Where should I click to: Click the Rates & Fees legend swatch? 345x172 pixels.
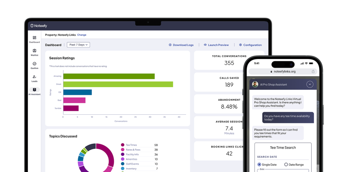click(122, 149)
